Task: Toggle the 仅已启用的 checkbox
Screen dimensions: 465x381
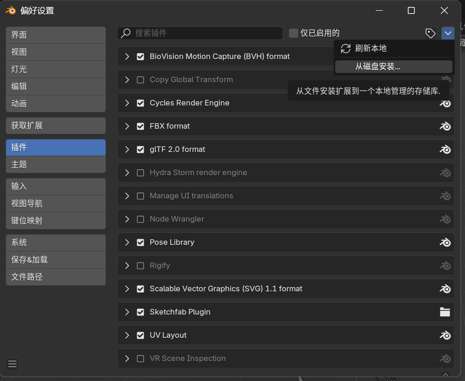Action: coord(293,33)
